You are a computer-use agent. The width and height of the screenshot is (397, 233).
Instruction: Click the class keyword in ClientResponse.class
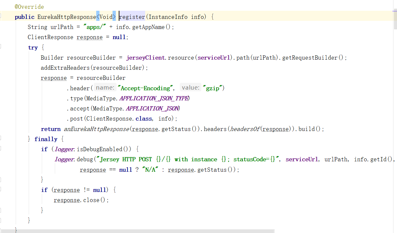coord(144,119)
